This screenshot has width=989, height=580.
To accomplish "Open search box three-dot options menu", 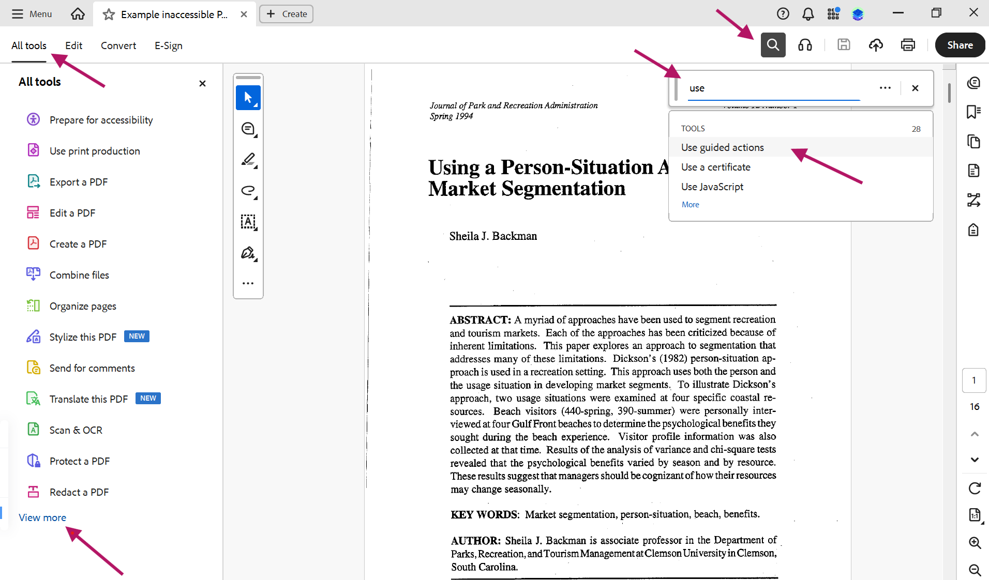I will coord(885,88).
